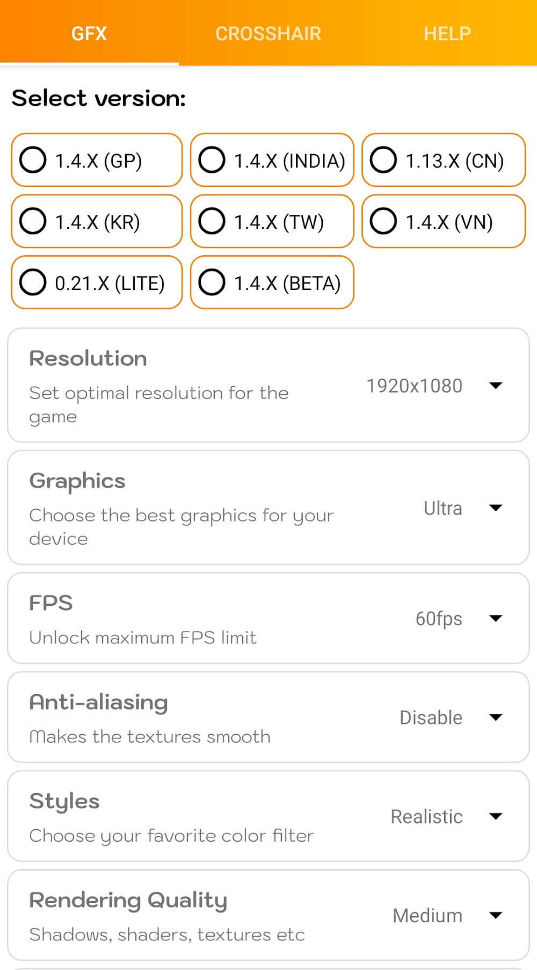The height and width of the screenshot is (970, 537).
Task: Open the FPS dropdown arrow
Action: tap(496, 618)
